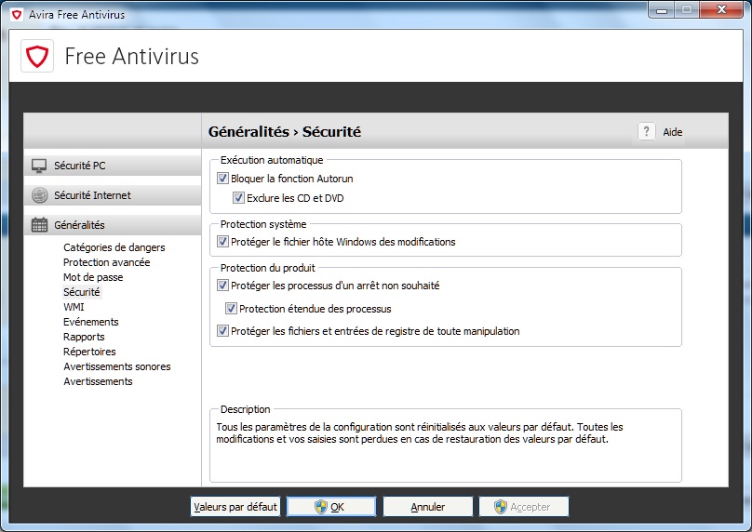
Task: Open Avertissements sonores settings
Action: 117,366
